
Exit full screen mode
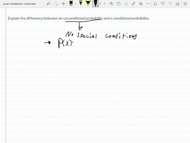pyautogui.click(x=185, y=4)
